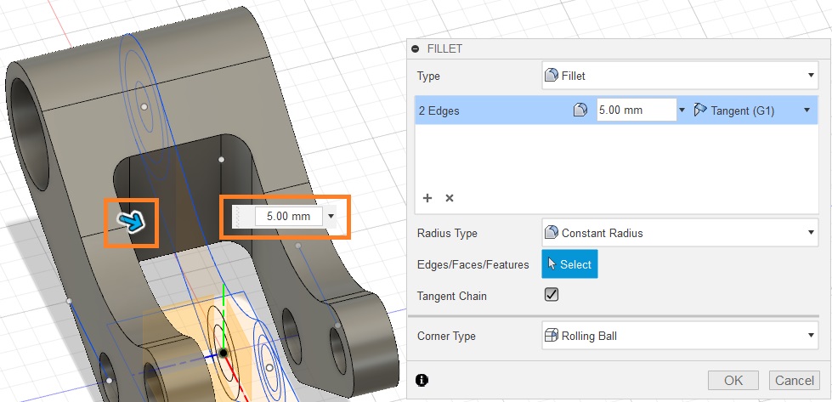Click the radius field in the 2 Edges row

pos(637,110)
